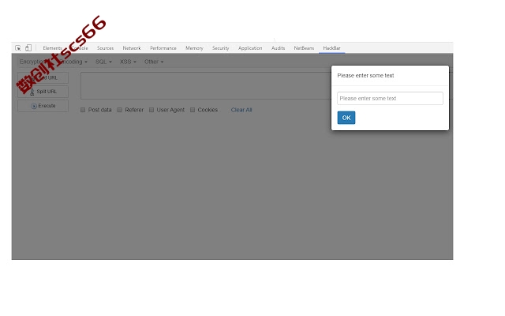This screenshot has width=505, height=316.
Task: Toggle the device toolbar icon
Action: coord(28,48)
